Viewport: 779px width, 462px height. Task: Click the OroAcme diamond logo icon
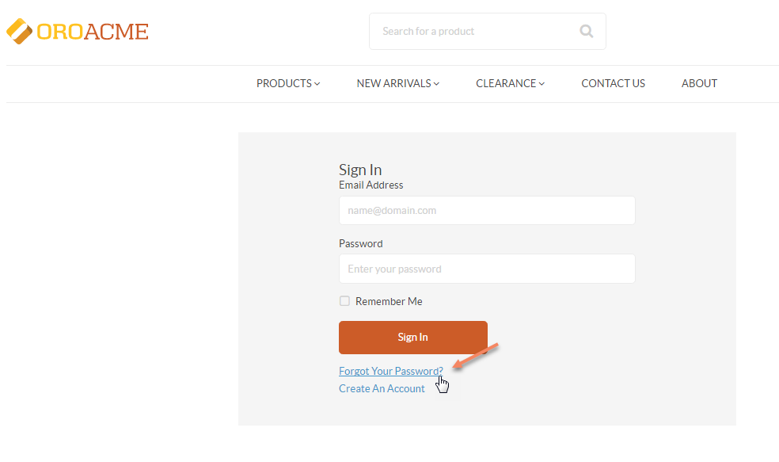point(19,32)
